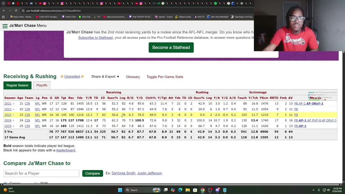Viewport: 345px width, 194px height.
Task: Reload the page with the refresh icon
Action: 16,11
